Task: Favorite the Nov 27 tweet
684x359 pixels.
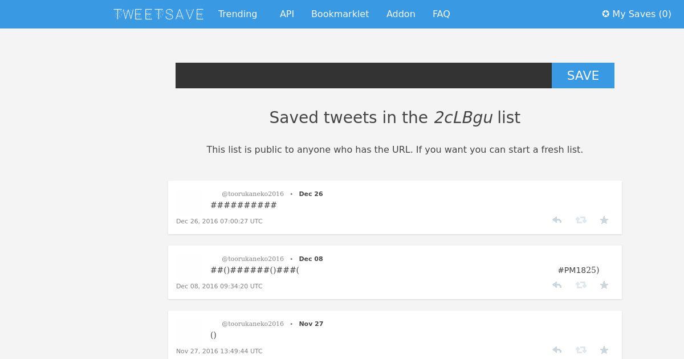Action: [604, 350]
